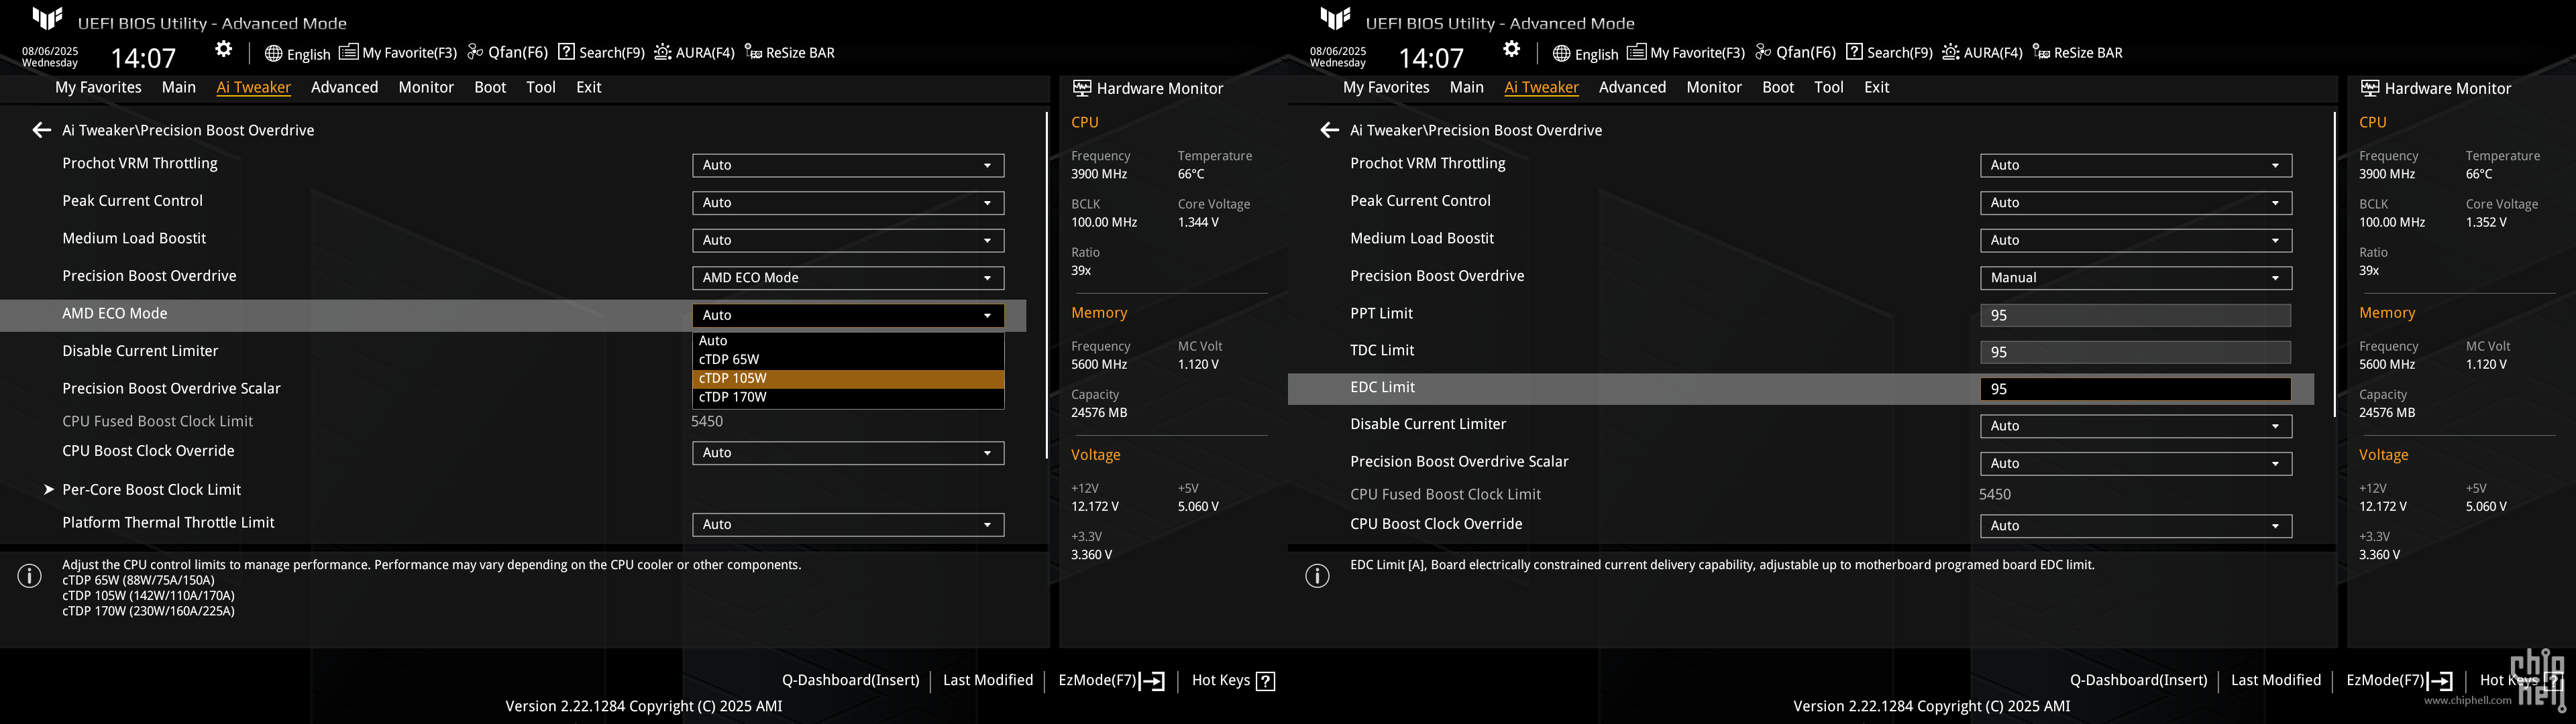Open Precision Boost Overdrive dropdown showing AMD ECO Mode

point(848,278)
